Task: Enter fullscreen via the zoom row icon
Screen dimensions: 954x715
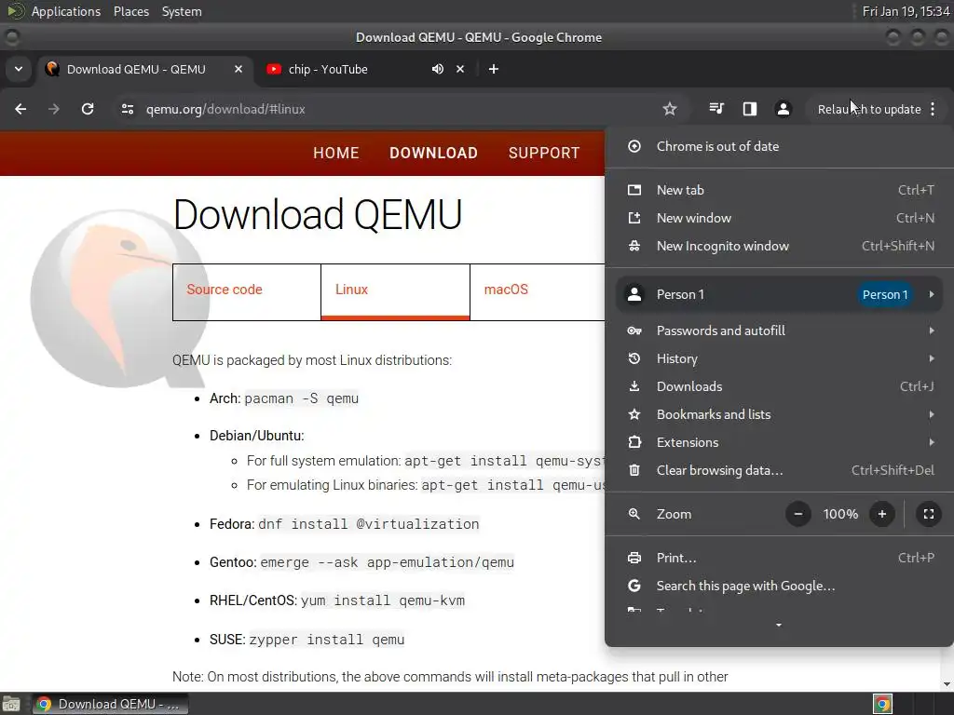Action: [929, 514]
